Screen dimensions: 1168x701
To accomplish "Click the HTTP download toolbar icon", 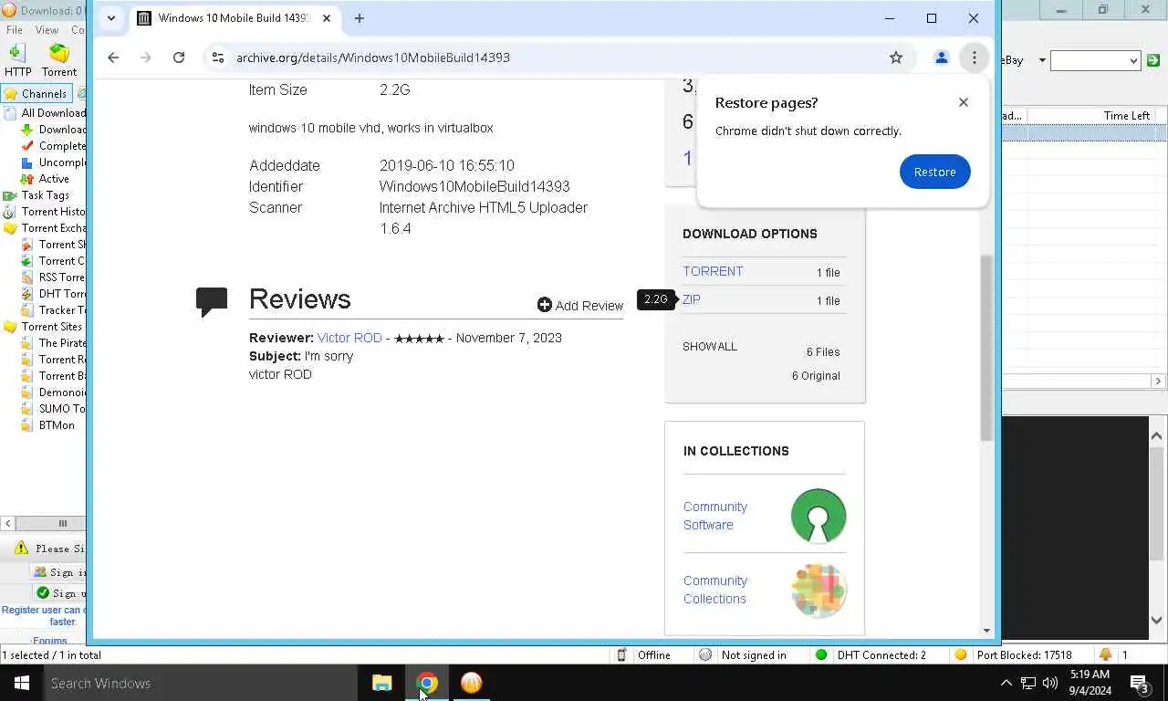I will pos(17,60).
